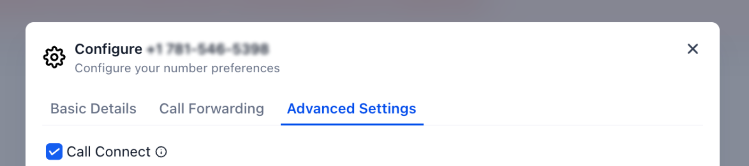Switch to the Basic Details tab
This screenshot has width=749, height=166.
click(x=93, y=109)
